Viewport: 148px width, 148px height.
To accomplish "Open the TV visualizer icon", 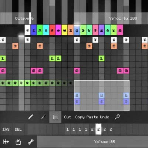I will pyautogui.click(x=18, y=142).
